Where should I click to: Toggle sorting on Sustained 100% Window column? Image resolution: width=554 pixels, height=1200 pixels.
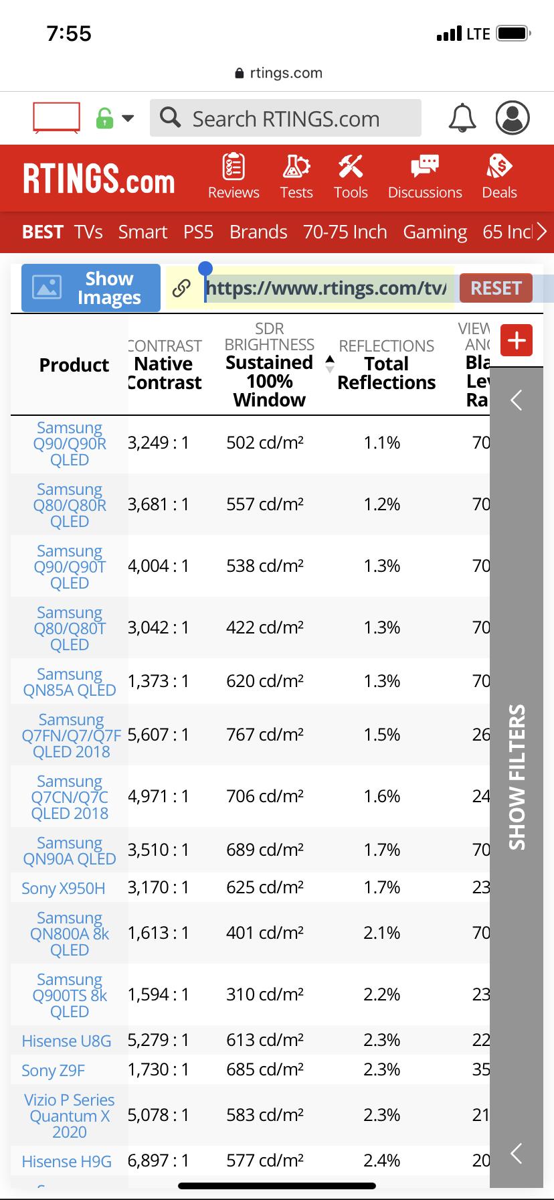point(329,364)
